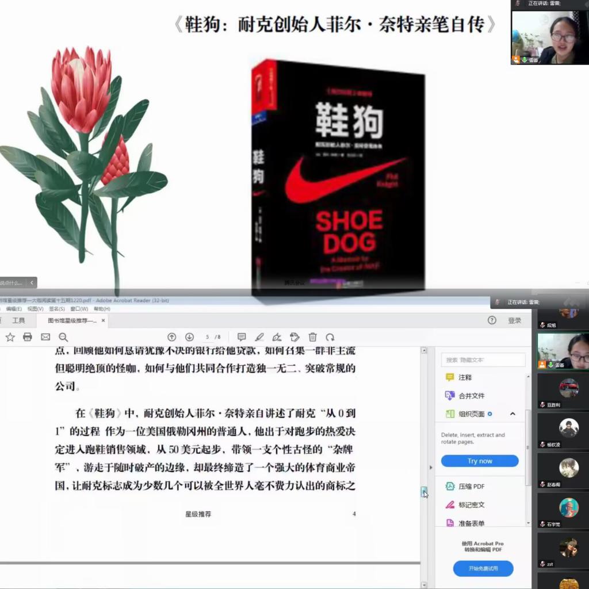Click the document vertical scrollbar thumb
Image resolution: width=589 pixels, height=589 pixels.
tap(424, 491)
